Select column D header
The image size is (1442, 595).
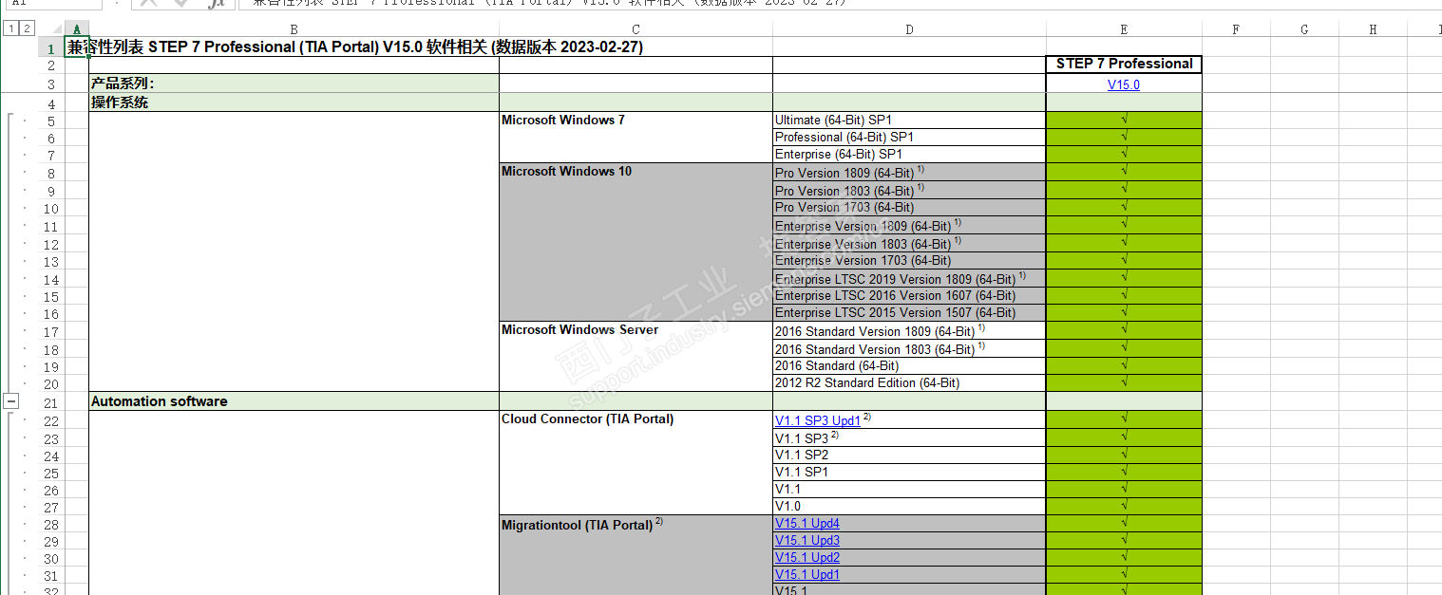tap(909, 29)
